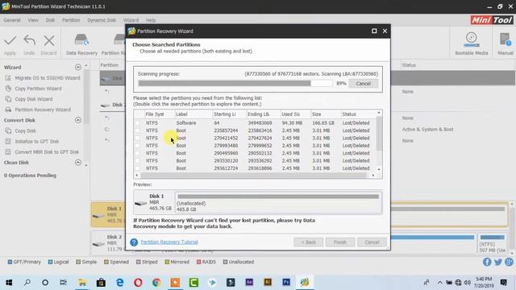Screen dimensions: 516x290
Task: Check the Boot partition starting at 290495960
Action: (x=137, y=153)
